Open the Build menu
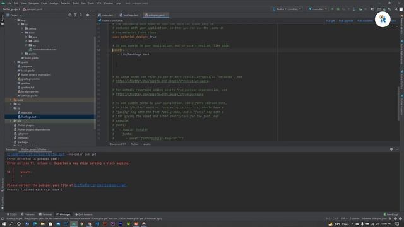 (76, 3)
